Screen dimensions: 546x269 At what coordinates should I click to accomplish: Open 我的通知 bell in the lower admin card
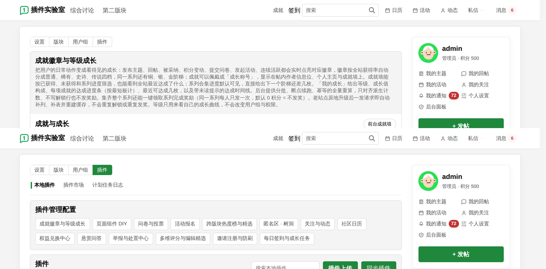[421, 224]
